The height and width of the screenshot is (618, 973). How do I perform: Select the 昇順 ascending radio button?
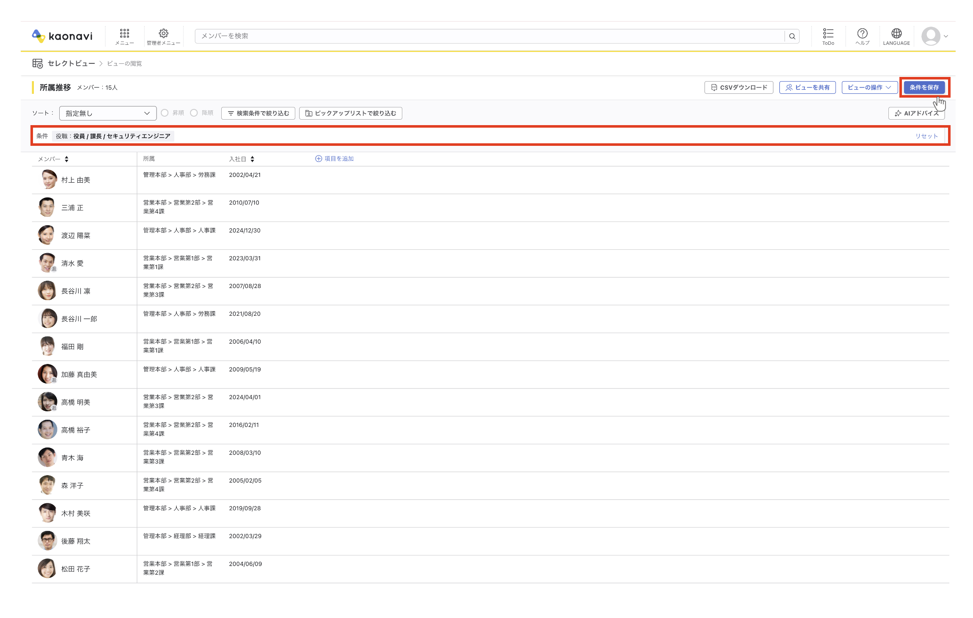(165, 113)
